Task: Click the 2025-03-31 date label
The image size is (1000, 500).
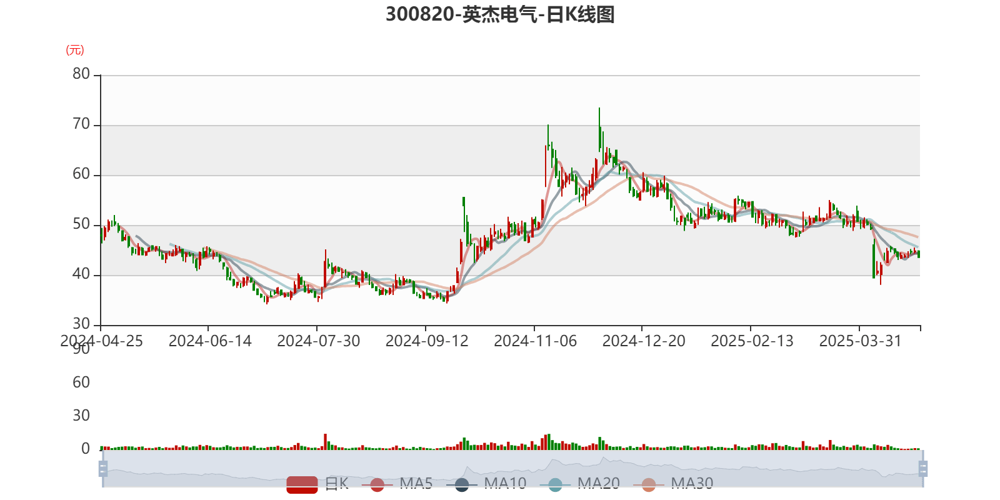Action: [x=861, y=341]
